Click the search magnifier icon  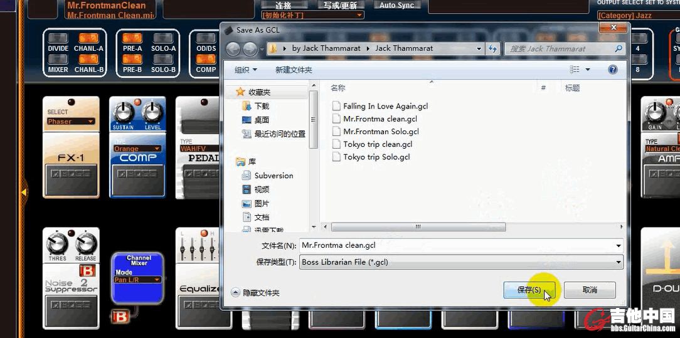619,48
